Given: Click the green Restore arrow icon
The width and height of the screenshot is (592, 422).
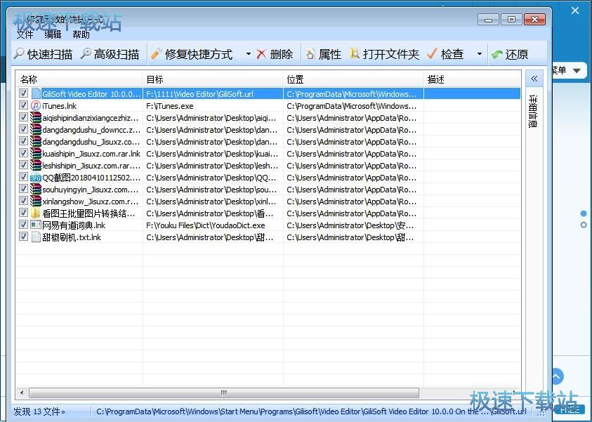Looking at the screenshot, I should [x=497, y=54].
